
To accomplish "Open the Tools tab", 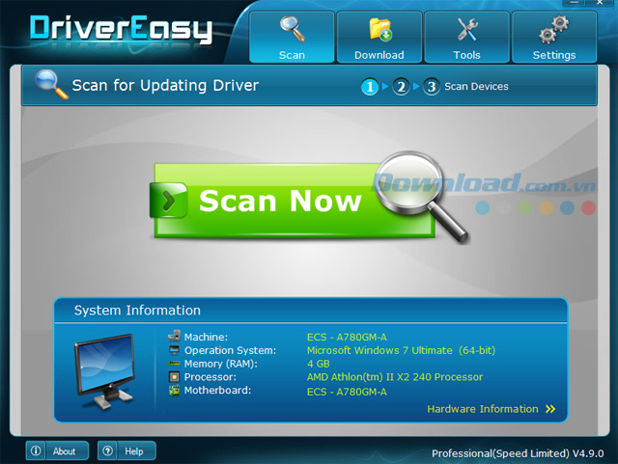I will tap(466, 37).
